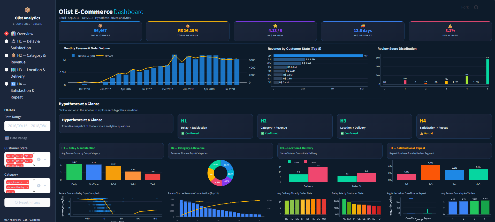Click the Date Range input field
495x222 pixels.
coord(27,126)
